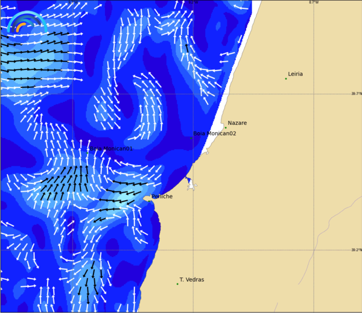
Task: Click the white lagoon shape north of Peniche
Action: coord(191,185)
